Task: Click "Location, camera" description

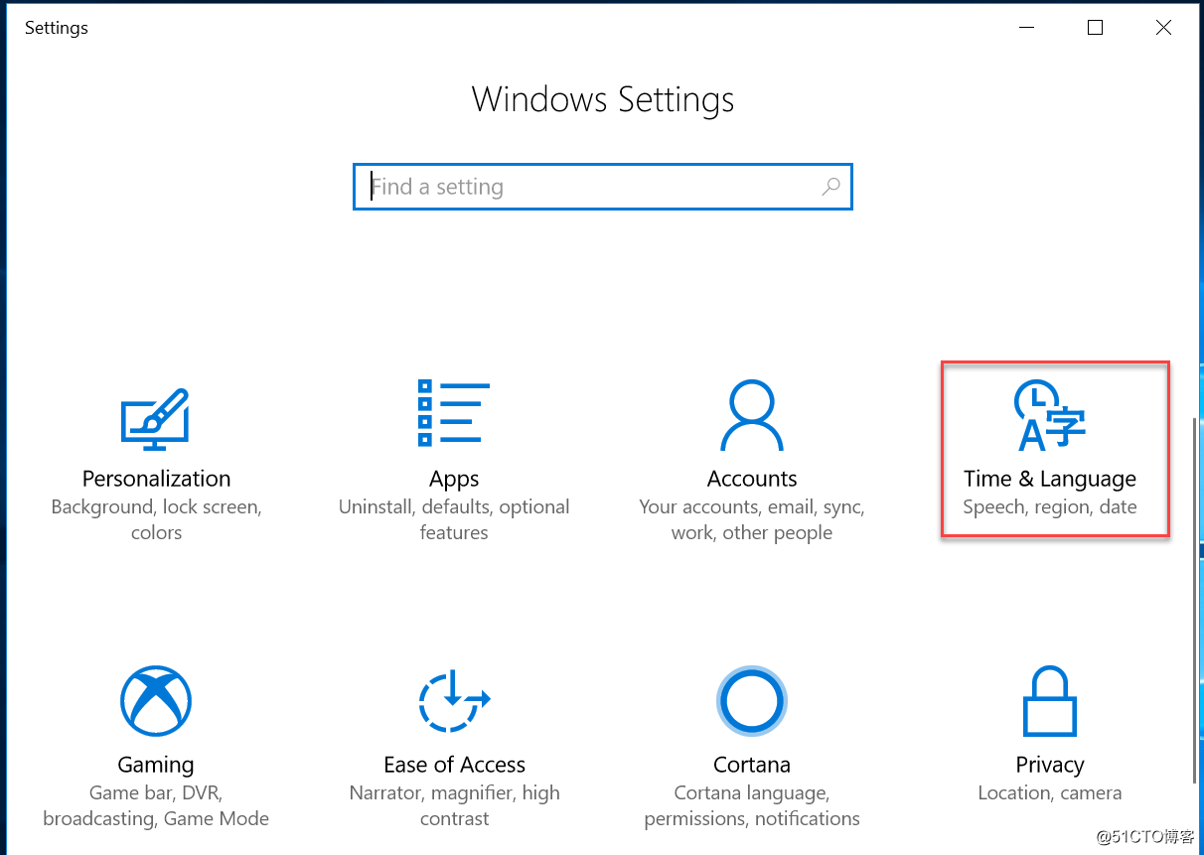Action: tap(1050, 793)
